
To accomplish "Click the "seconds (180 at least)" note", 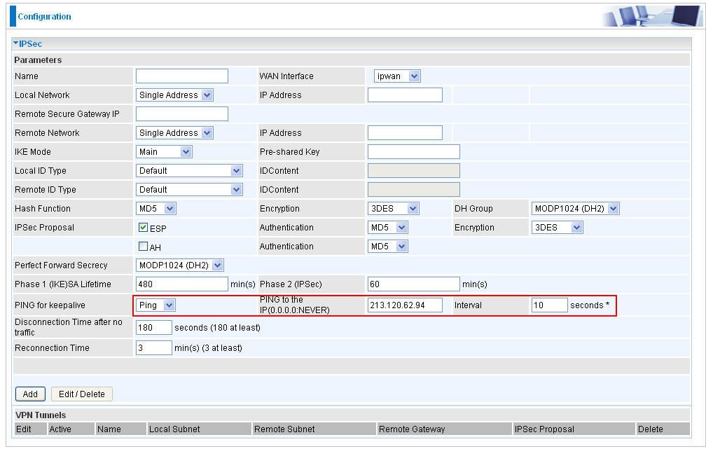I will pyautogui.click(x=217, y=327).
